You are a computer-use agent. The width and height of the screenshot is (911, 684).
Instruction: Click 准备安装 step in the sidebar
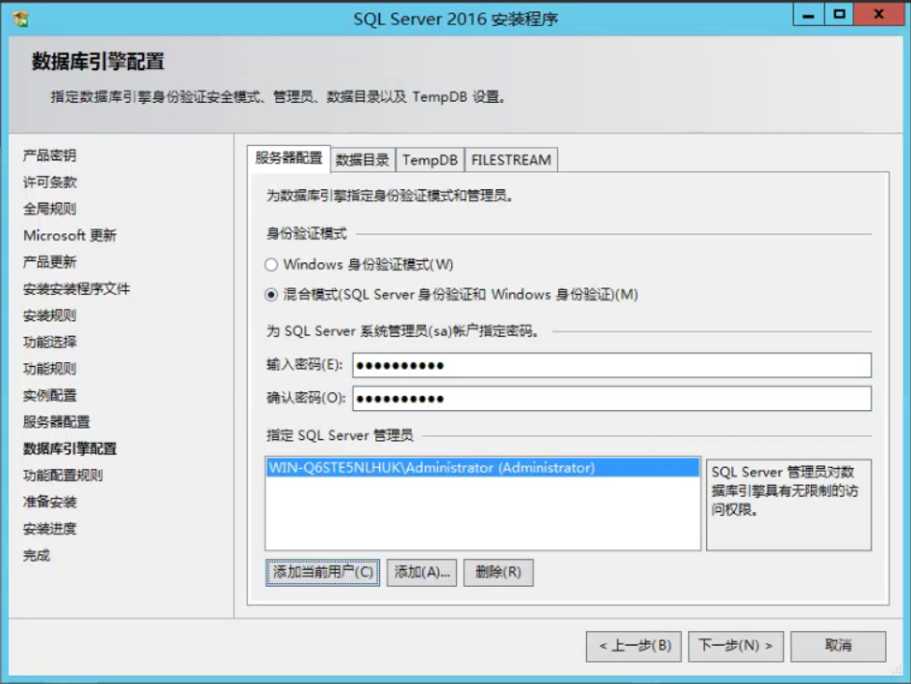(x=50, y=502)
